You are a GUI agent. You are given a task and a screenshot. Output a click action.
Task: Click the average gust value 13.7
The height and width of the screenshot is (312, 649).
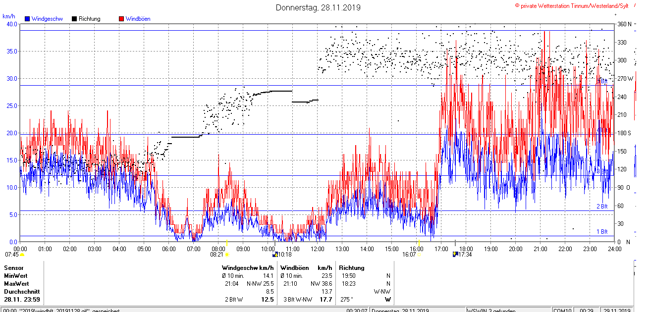(x=326, y=292)
